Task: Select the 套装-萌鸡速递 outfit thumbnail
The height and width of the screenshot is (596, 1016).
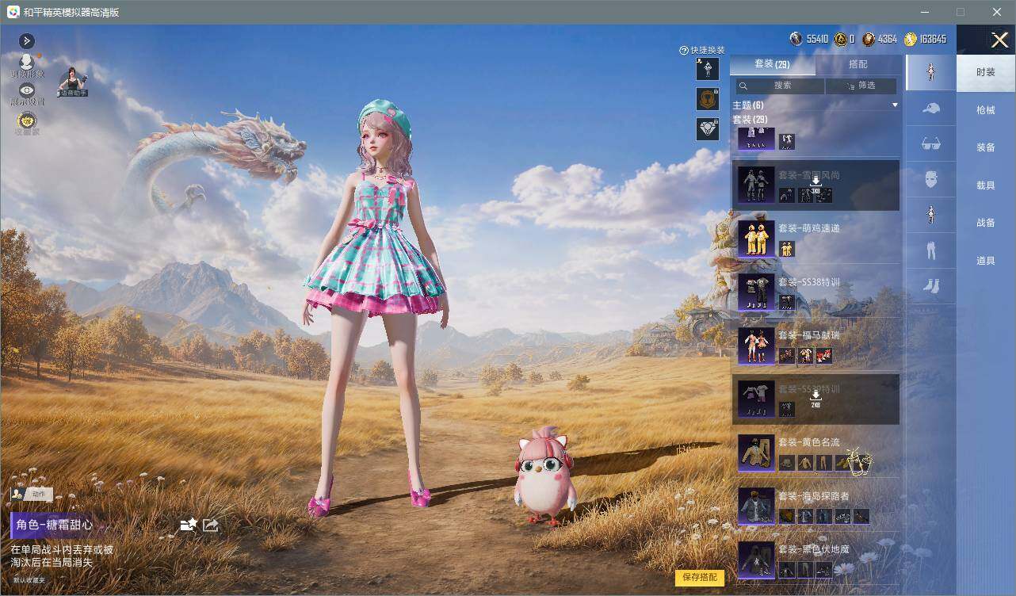Action: [756, 239]
